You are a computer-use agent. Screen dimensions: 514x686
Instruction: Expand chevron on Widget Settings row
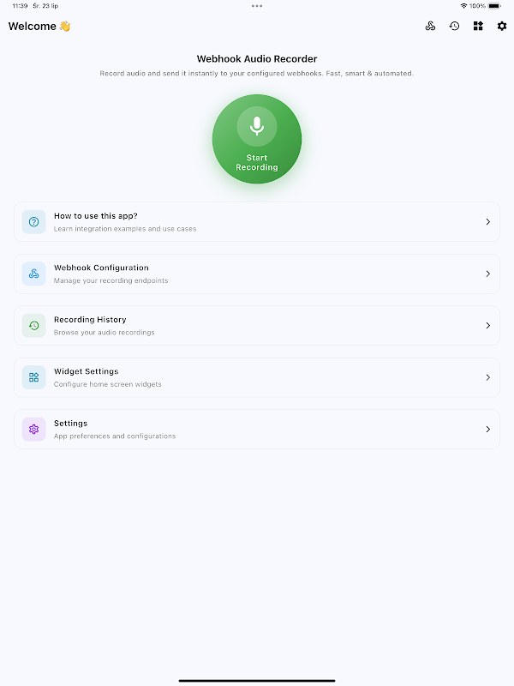click(x=488, y=377)
